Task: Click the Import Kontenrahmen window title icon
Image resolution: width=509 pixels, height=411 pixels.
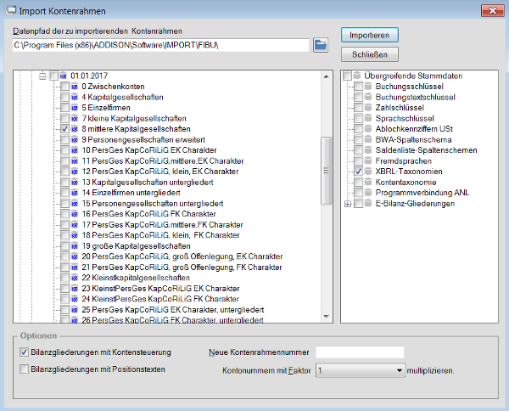Action: pyautogui.click(x=11, y=10)
